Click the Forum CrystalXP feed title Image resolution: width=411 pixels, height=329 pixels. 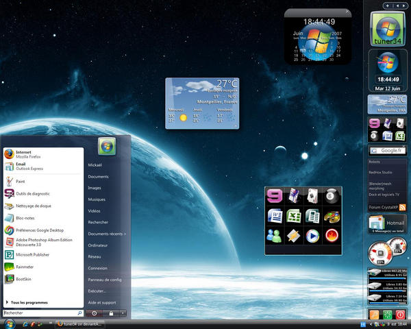tap(383, 207)
